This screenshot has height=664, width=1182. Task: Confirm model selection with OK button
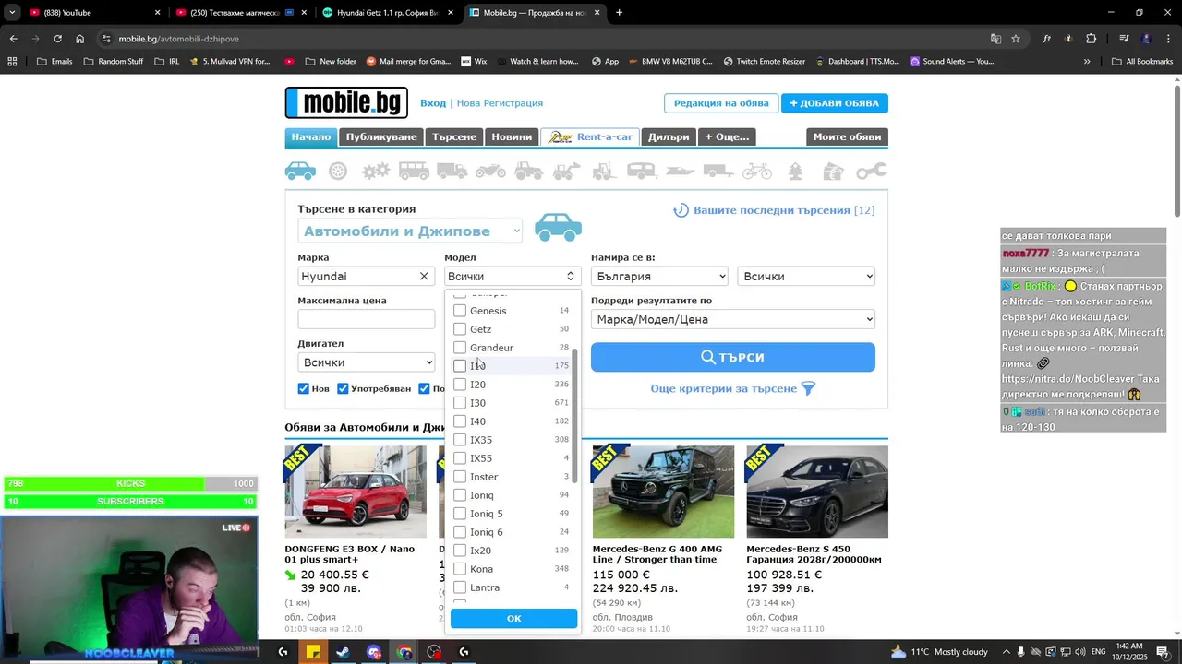tap(513, 618)
